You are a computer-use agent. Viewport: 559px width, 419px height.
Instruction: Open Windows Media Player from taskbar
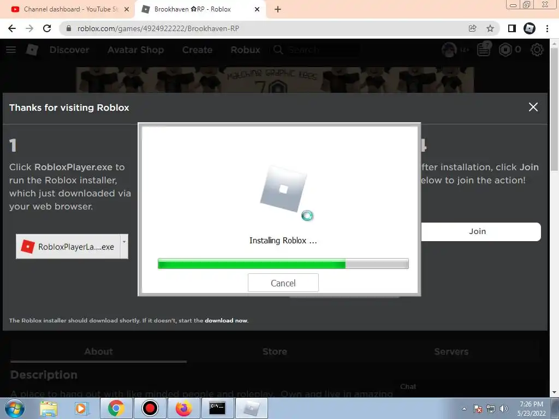[x=81, y=408]
